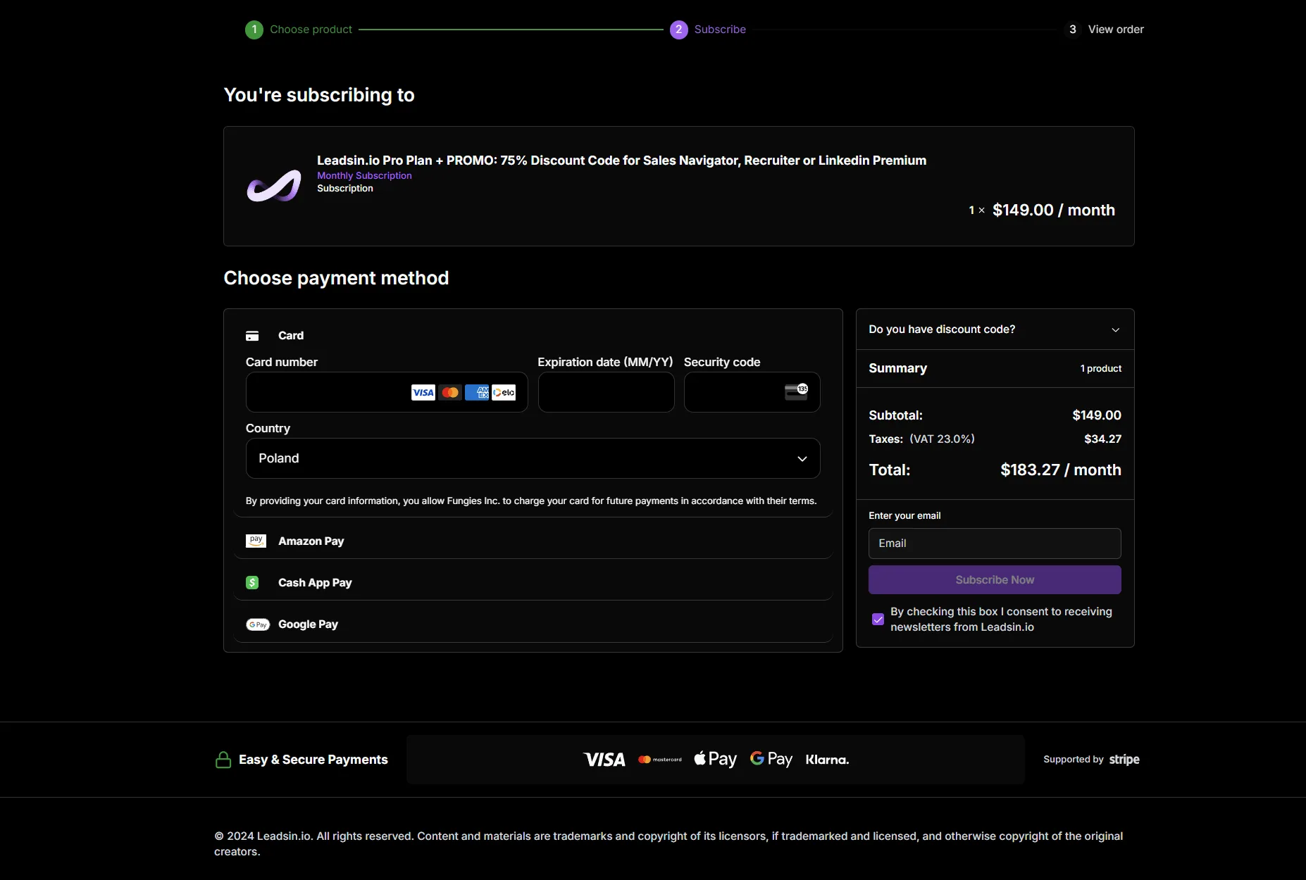Screen dimensions: 1306x880
Task: Click the Card payment icon
Action: click(252, 336)
